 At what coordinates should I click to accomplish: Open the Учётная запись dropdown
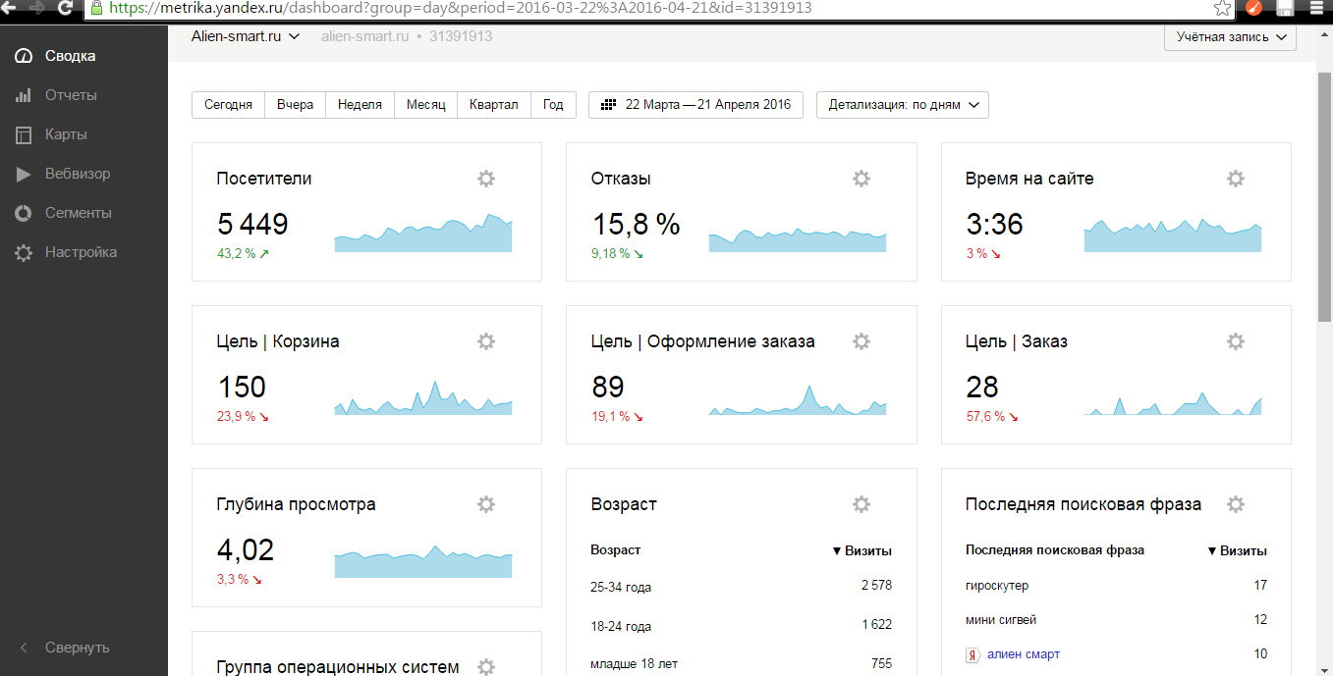(1230, 37)
